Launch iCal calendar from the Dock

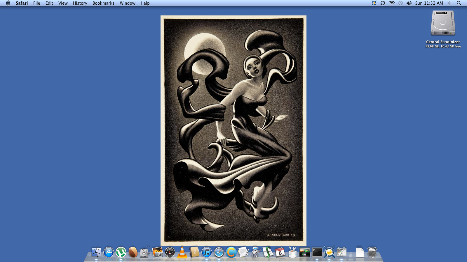tap(280, 252)
